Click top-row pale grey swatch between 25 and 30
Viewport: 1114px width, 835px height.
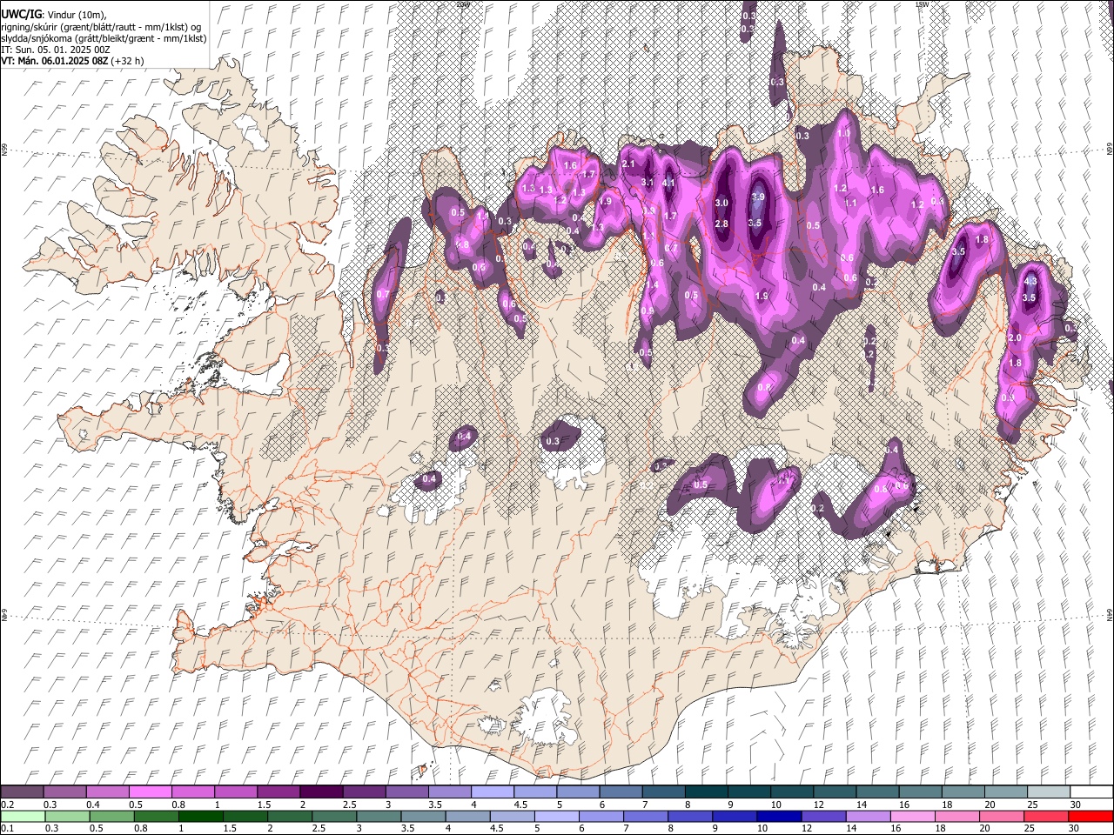click(1048, 792)
